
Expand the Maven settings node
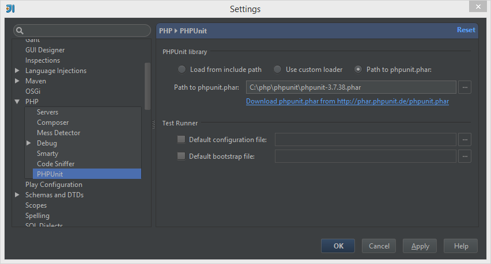coord(17,81)
